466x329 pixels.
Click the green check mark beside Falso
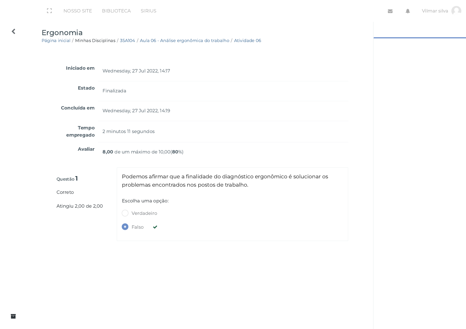pyautogui.click(x=155, y=227)
